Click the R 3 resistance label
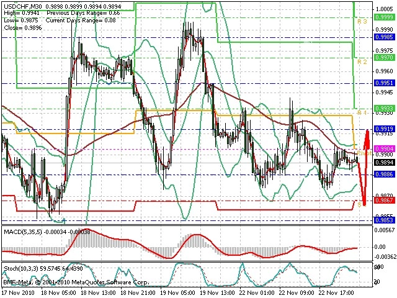 [362, 22]
